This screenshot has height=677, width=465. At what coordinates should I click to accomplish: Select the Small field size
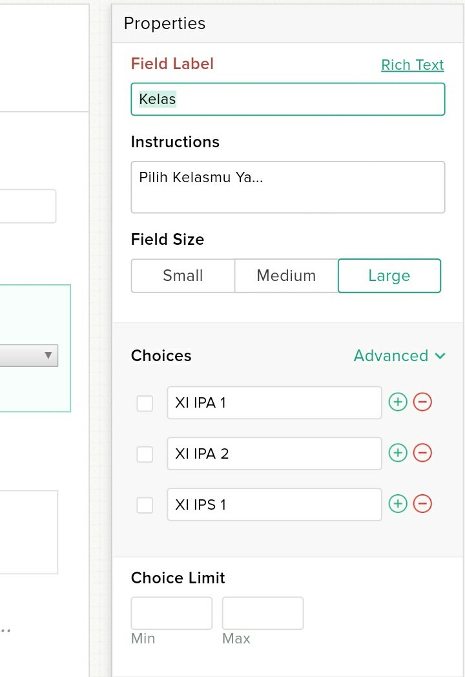pos(183,276)
